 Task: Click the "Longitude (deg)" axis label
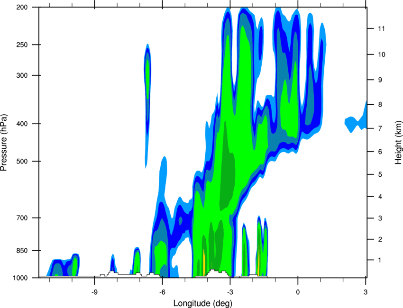click(202, 303)
